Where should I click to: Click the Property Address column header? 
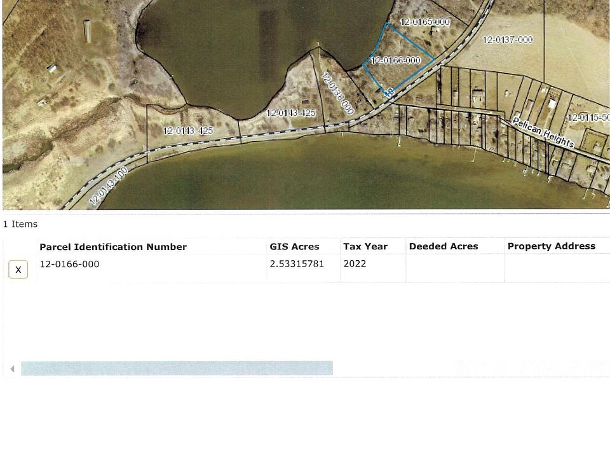(x=552, y=246)
